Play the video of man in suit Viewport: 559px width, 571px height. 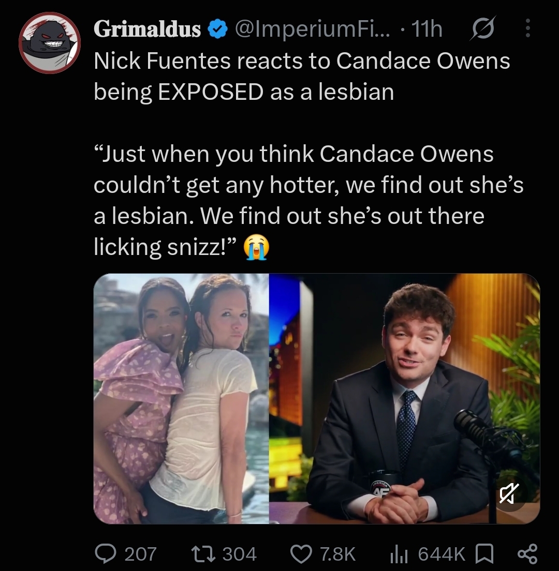pyautogui.click(x=404, y=398)
